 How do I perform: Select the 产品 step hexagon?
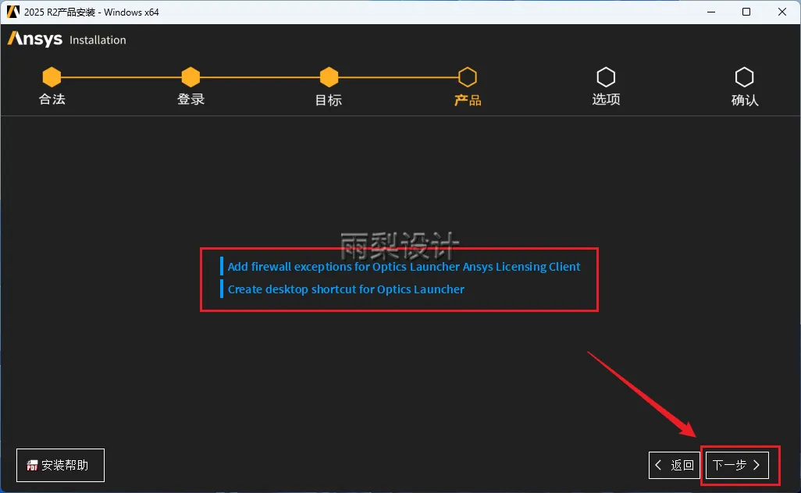pyautogui.click(x=468, y=77)
